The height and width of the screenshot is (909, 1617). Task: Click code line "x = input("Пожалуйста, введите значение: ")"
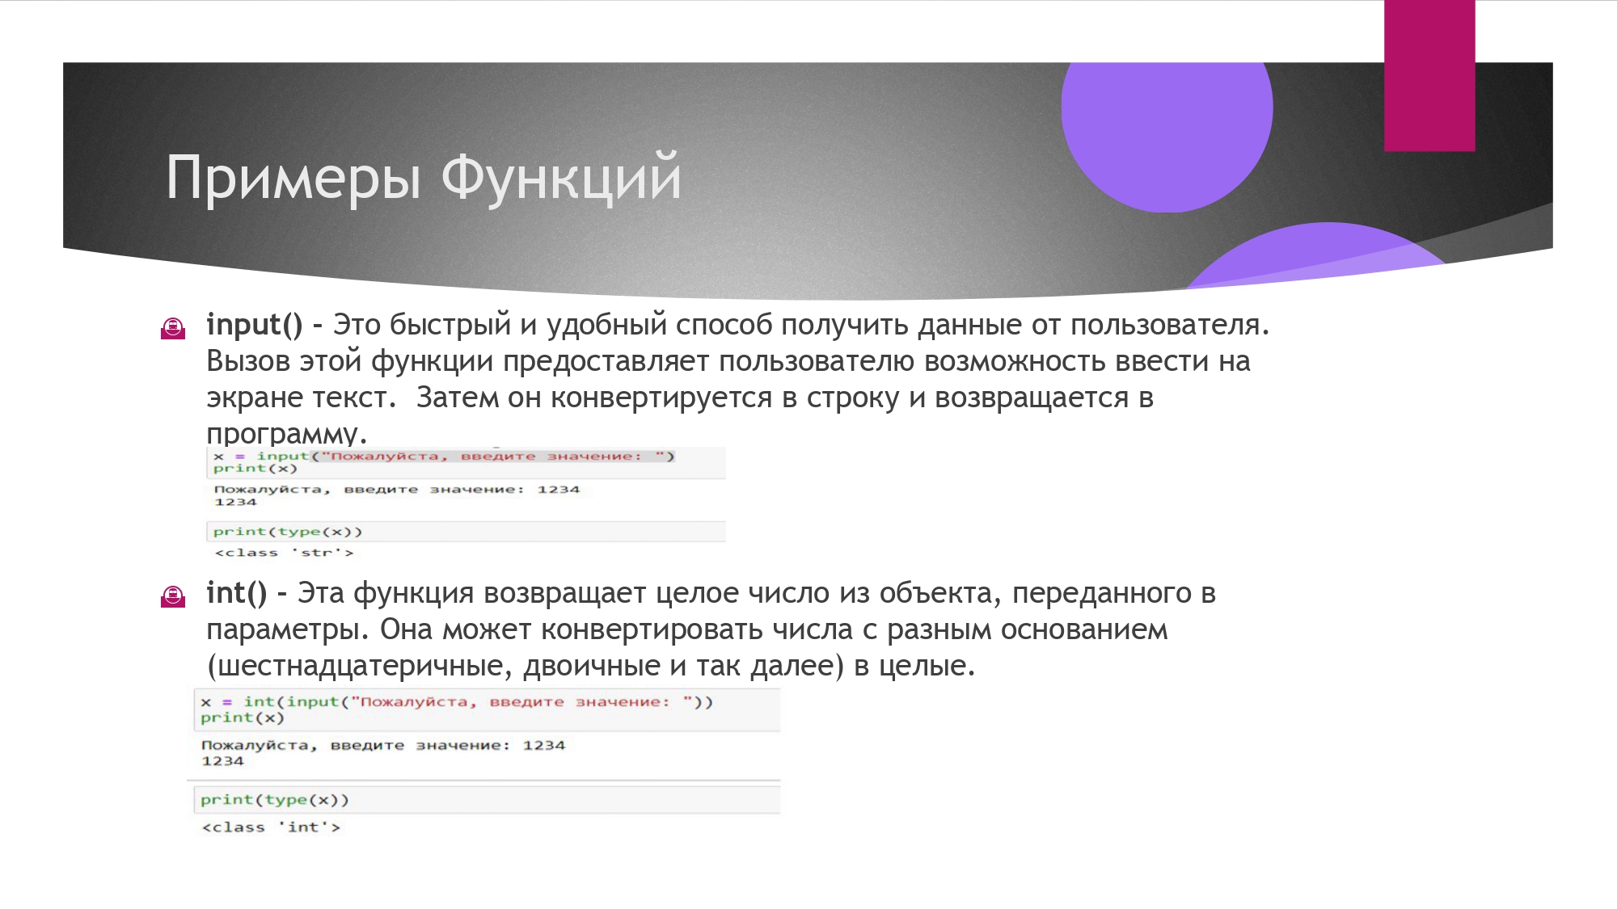click(444, 457)
